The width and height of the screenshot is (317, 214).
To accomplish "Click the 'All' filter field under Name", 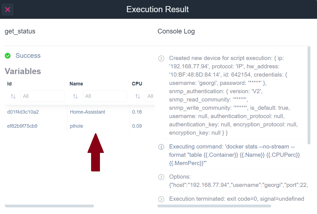I will pyautogui.click(x=105, y=96).
